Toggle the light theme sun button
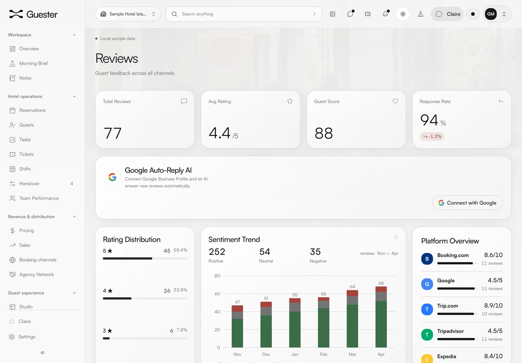 pos(403,14)
